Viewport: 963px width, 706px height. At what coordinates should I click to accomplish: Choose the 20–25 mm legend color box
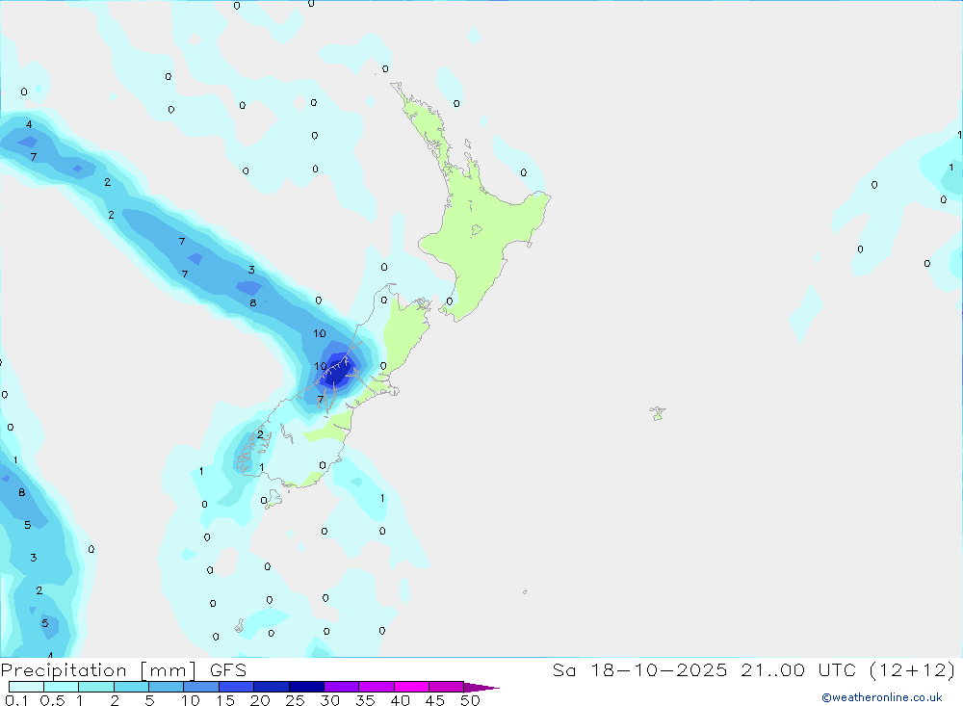coord(272,687)
